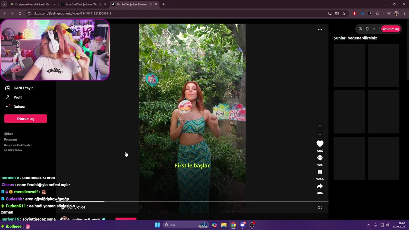Click the Oturum aç button in left sidebar
The image size is (409, 230).
(26, 119)
